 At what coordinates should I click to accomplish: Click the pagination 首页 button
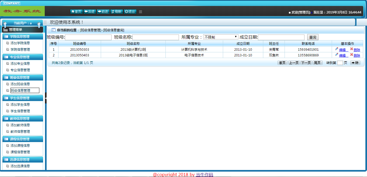pyautogui.click(x=282, y=63)
